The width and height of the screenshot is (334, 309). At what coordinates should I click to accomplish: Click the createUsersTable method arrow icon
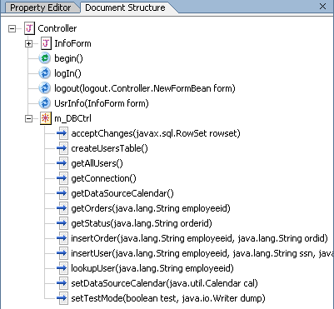click(x=62, y=148)
